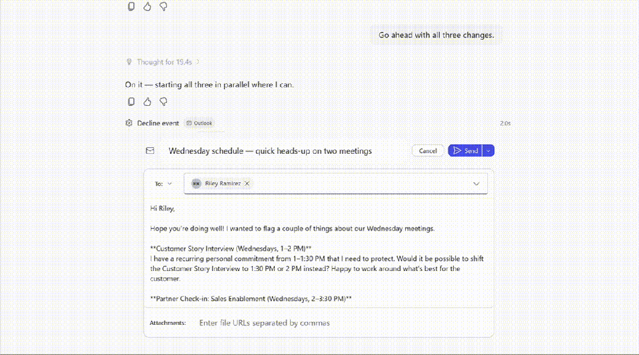Open the Send options dropdown arrow

(489, 151)
